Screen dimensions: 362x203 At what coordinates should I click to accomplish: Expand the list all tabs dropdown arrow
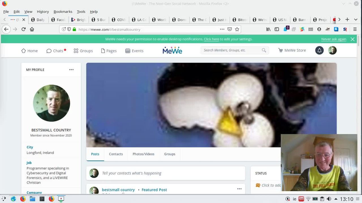point(355,19)
